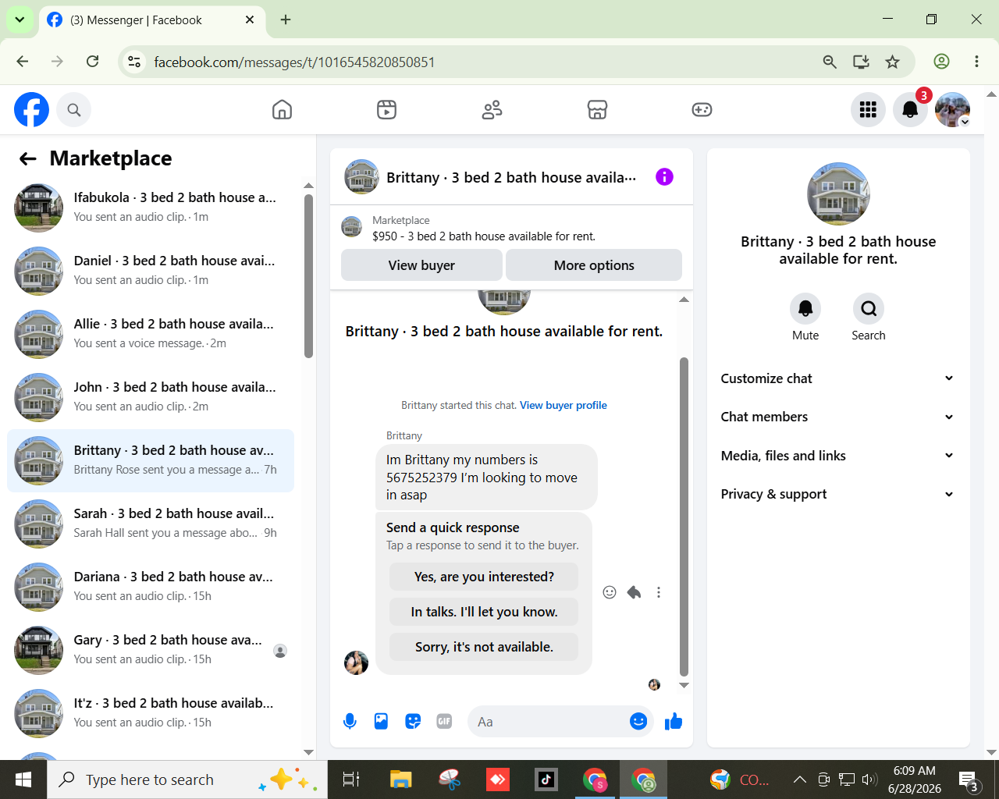Open the Video tab icon
This screenshot has width=999, height=799.
(386, 110)
